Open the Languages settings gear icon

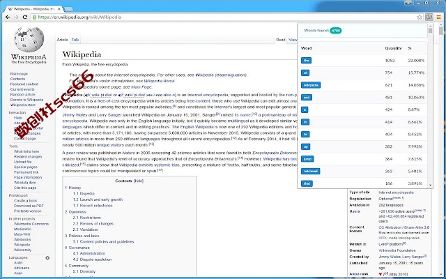[47, 257]
